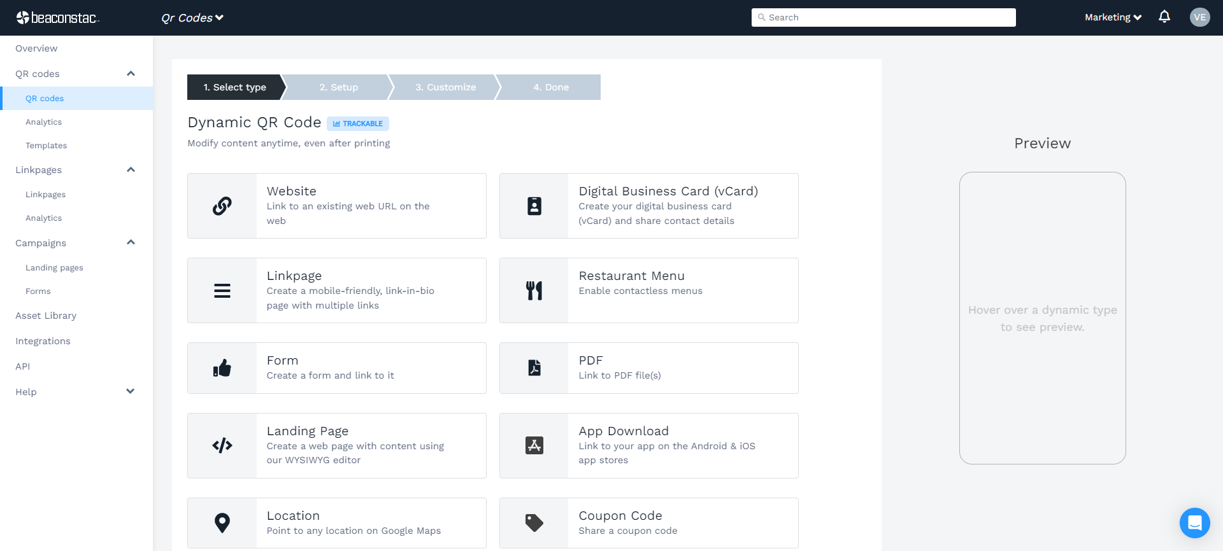Open Templates in the sidebar
The image size is (1223, 551).
(46, 146)
